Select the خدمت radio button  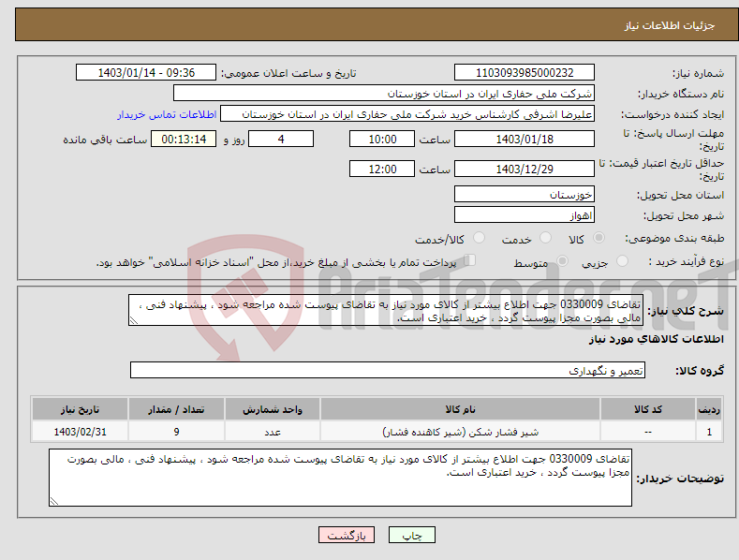click(x=545, y=238)
